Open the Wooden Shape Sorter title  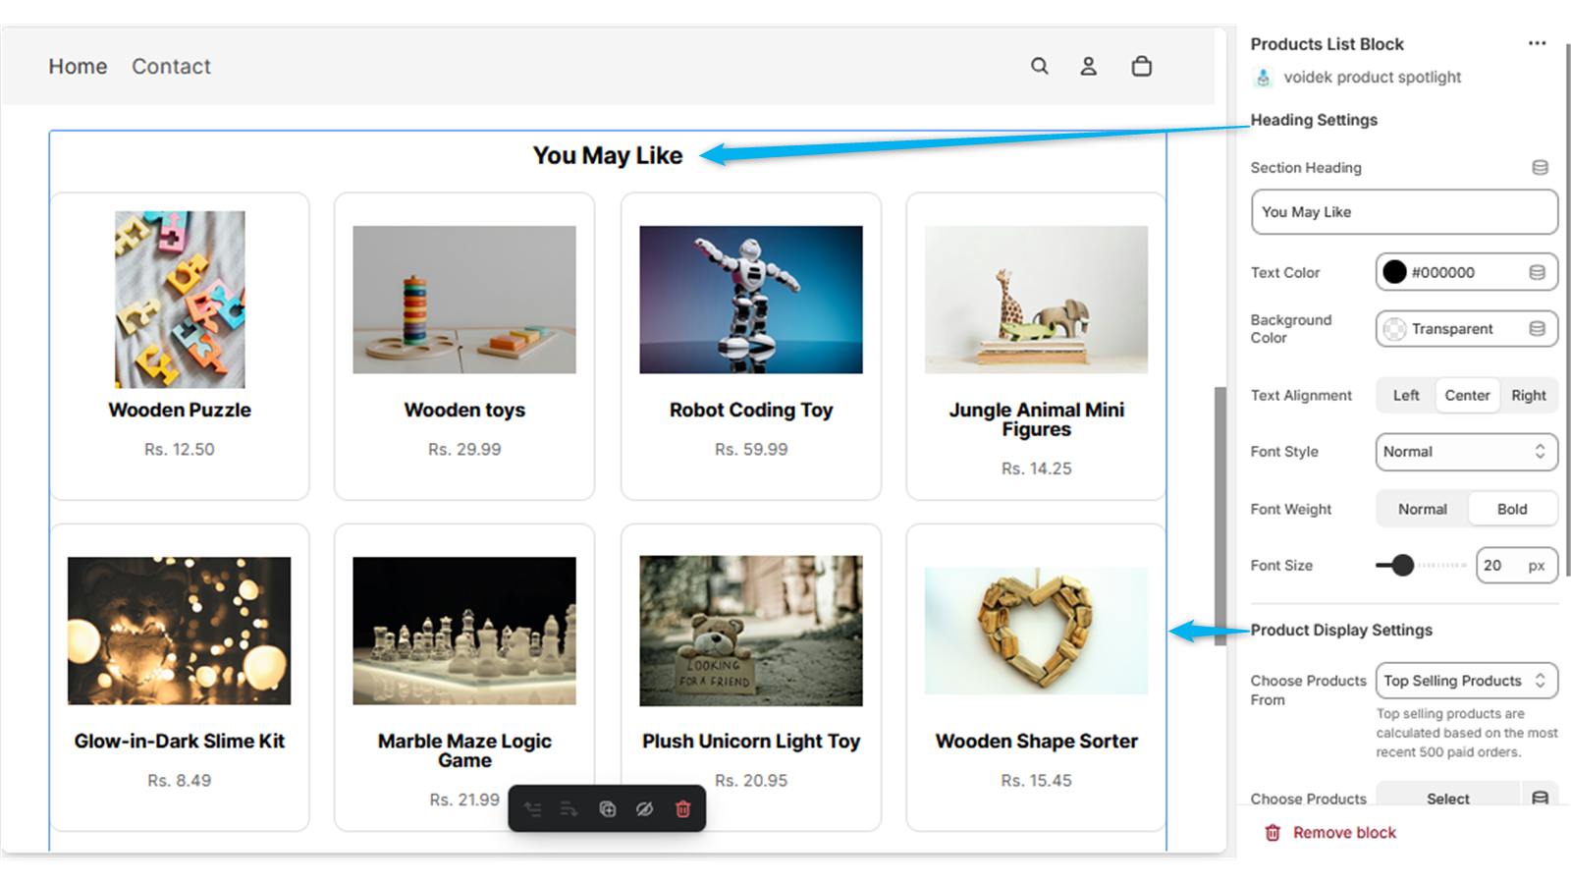1037,741
